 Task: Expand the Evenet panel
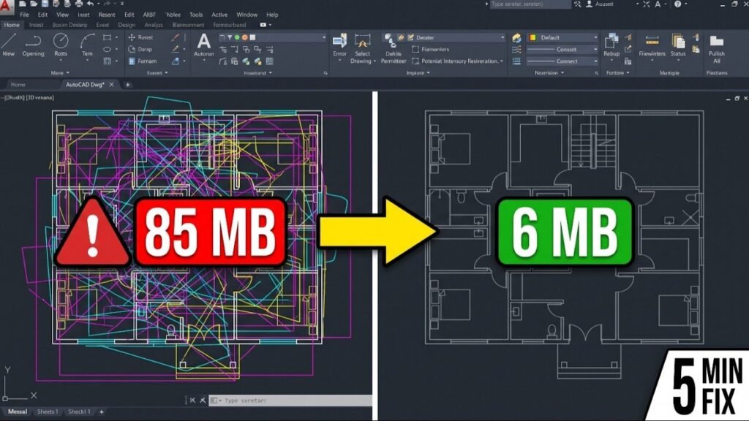[157, 73]
